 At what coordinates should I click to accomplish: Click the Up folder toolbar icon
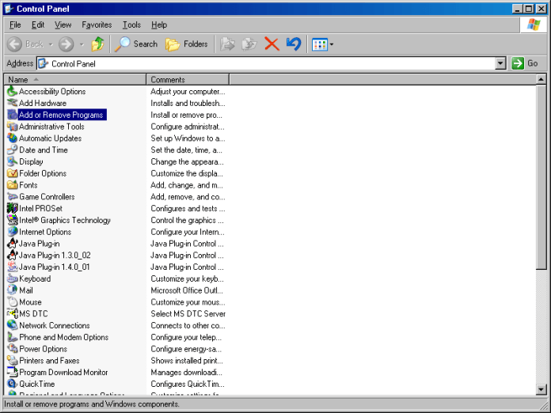coord(97,44)
